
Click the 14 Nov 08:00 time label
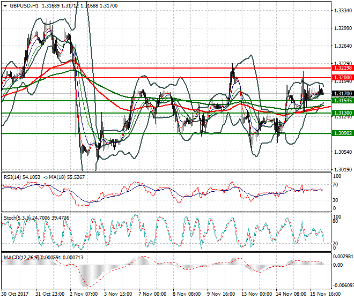coord(291,294)
